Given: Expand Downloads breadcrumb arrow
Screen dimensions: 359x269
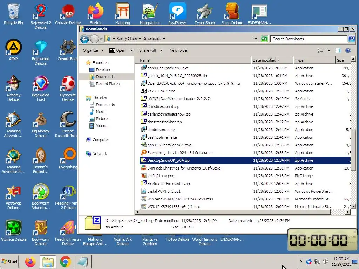Looking at the screenshot, I should (x=164, y=39).
